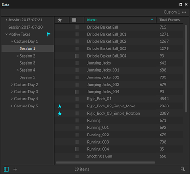The image size is (190, 174).
Task: Unstar Rigid_Body_03_Simple_Rotation take
Action: (60, 113)
